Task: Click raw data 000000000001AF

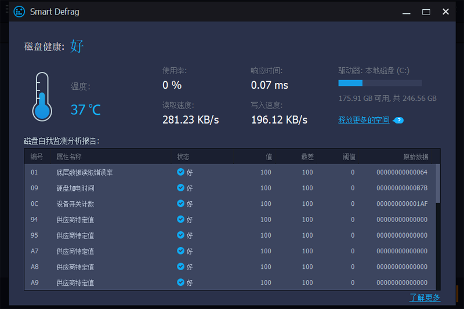Action: point(402,203)
